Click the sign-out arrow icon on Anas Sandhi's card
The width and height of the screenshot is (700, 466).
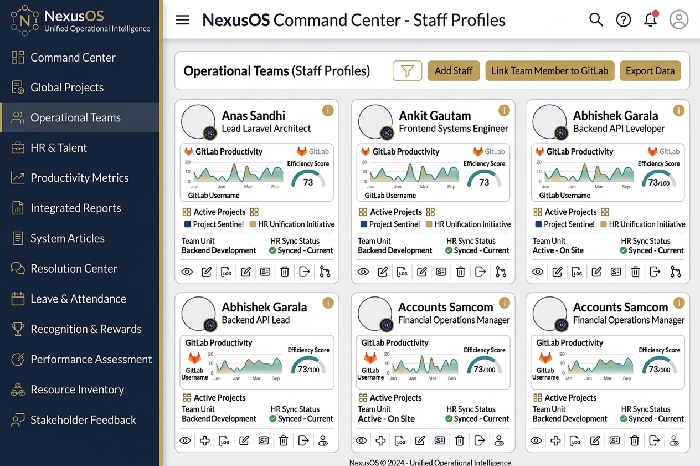tap(304, 272)
